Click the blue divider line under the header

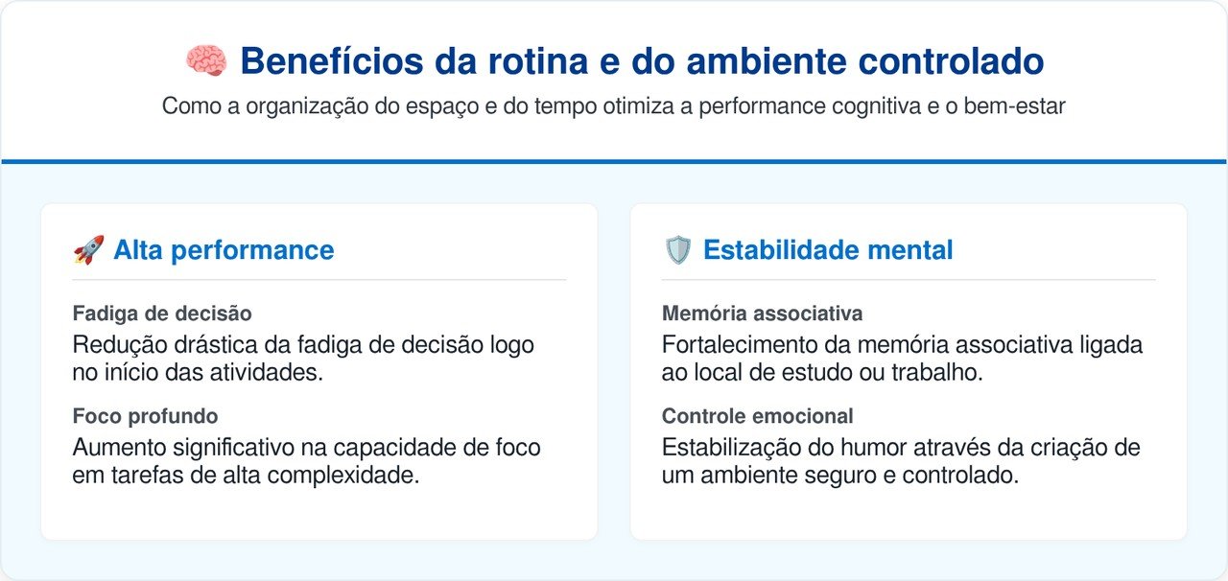[614, 161]
